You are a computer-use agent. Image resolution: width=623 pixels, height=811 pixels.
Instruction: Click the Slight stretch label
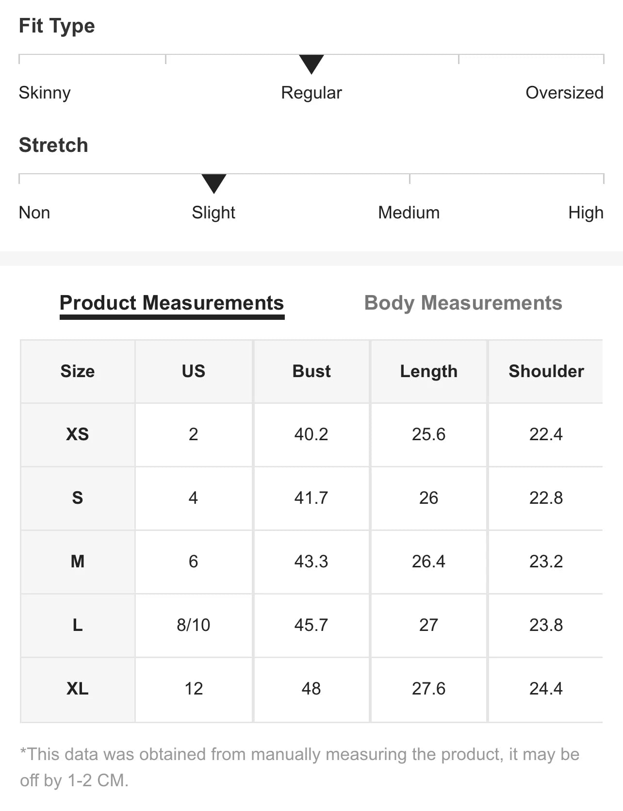pos(213,213)
